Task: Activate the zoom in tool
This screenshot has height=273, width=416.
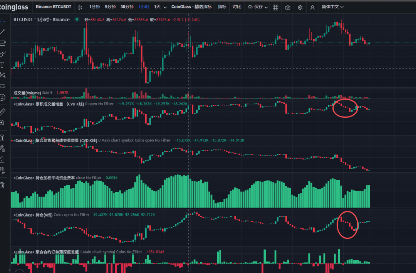Action: click(x=2, y=123)
